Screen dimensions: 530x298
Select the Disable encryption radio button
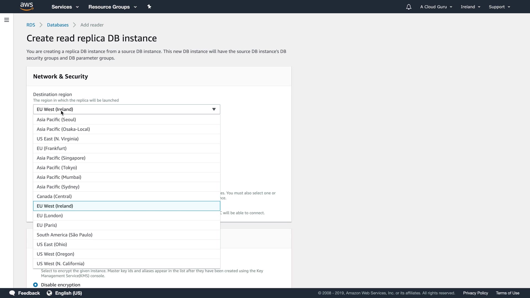click(36, 285)
